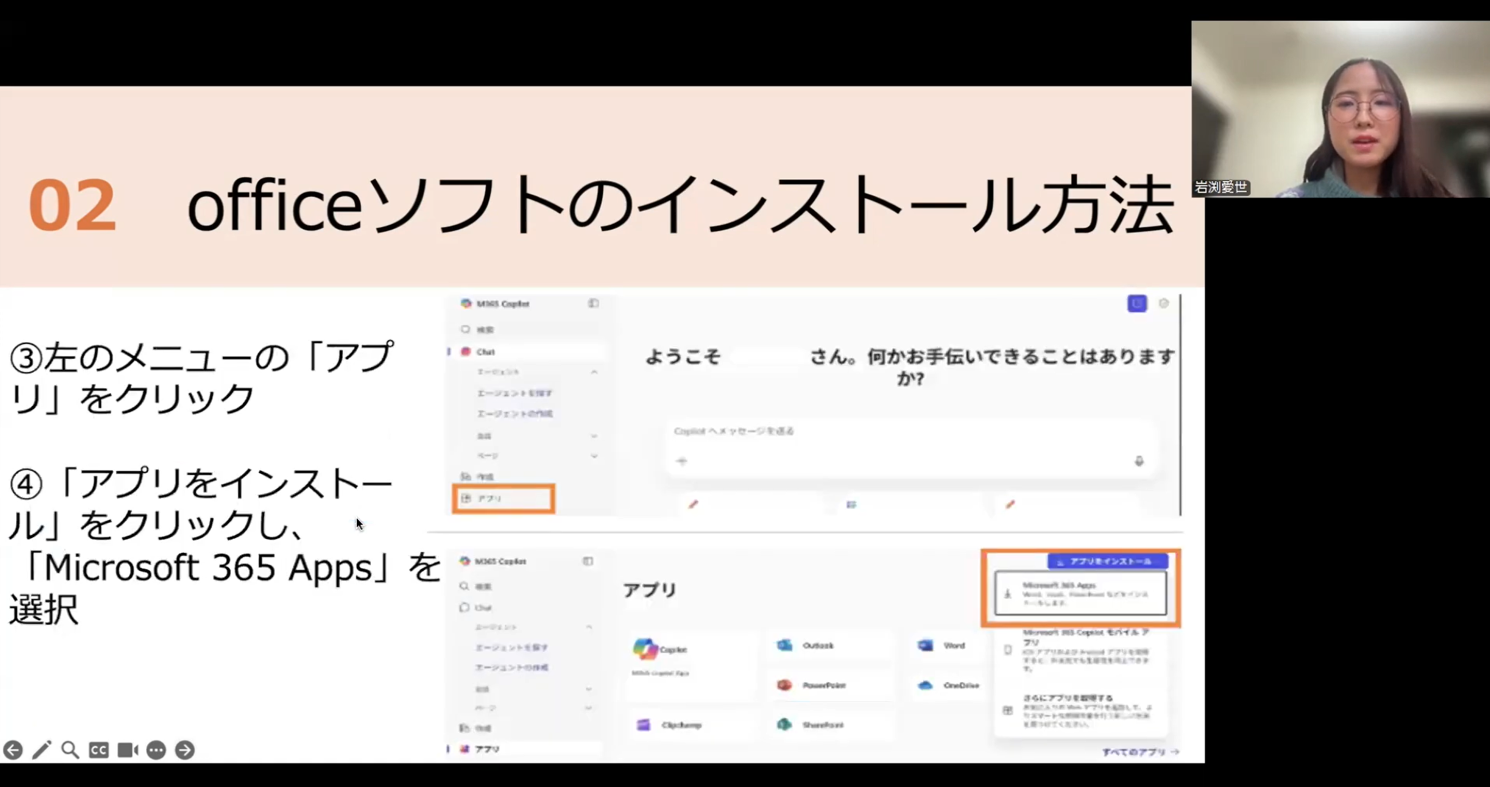Click the Chat item in upper sidebar

click(485, 352)
